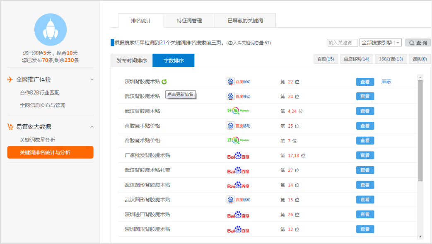432x244 pixels.
Task: Click Haosou logo in 背胶魔术贴价格 row
Action: tap(239, 141)
